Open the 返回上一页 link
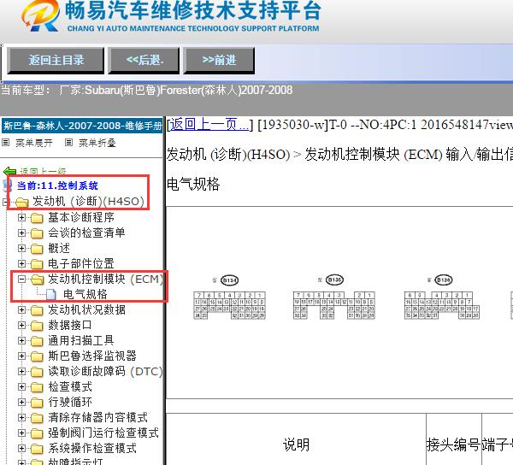Image resolution: width=513 pixels, height=465 pixels. tap(208, 125)
